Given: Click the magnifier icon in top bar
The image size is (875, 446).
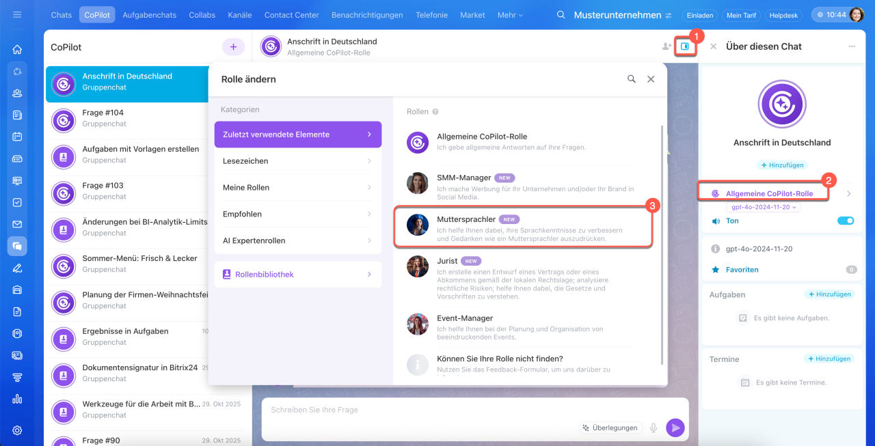Looking at the screenshot, I should click(561, 15).
